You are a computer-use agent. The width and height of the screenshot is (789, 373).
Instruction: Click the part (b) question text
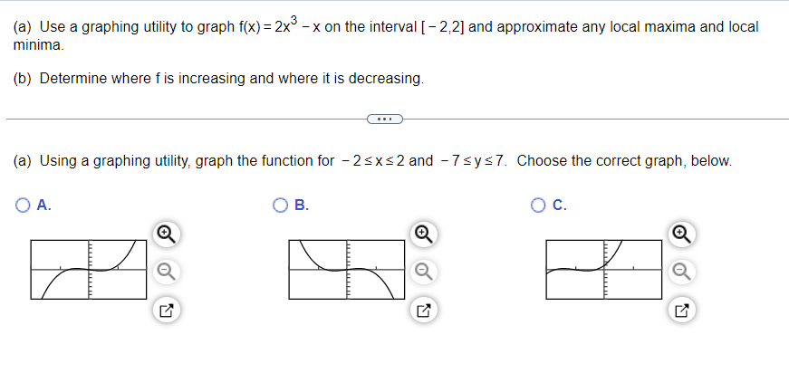(x=218, y=79)
